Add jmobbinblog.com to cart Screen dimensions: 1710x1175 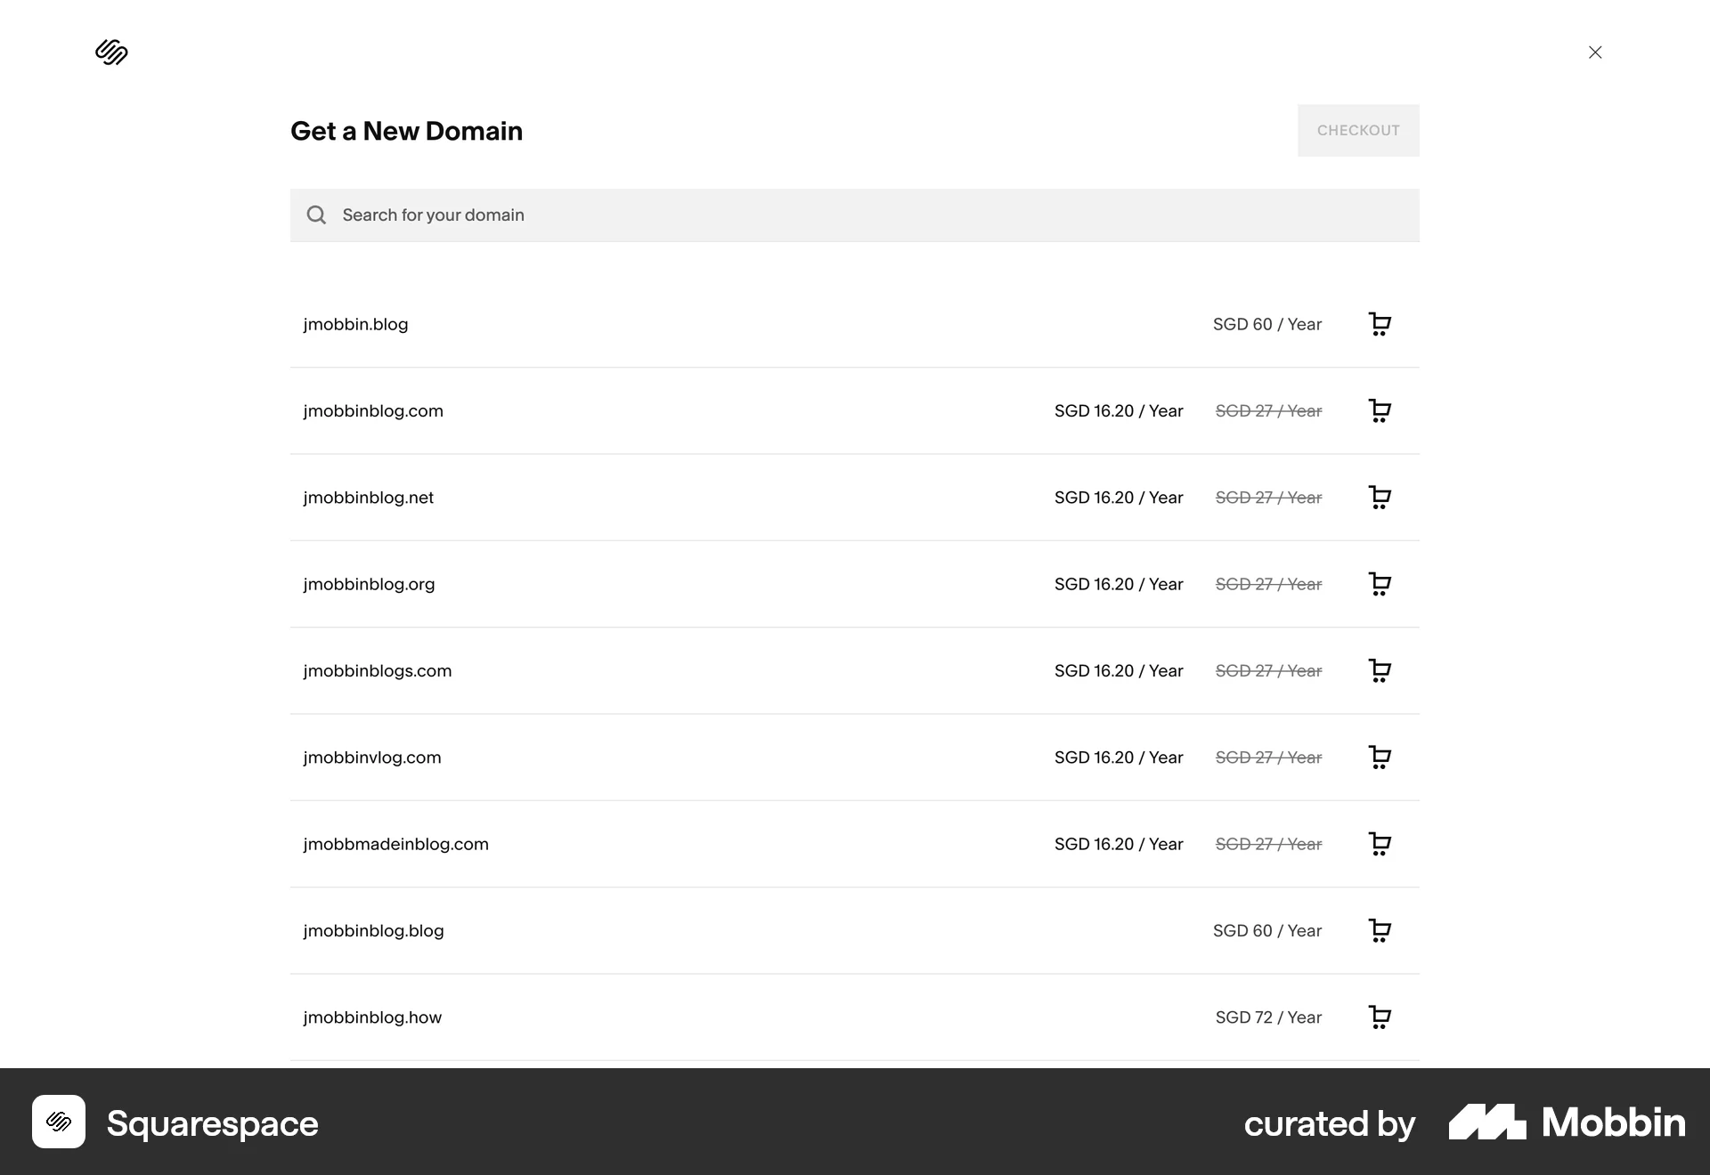click(1380, 410)
